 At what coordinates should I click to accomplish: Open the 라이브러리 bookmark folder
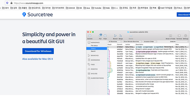pos(58,8)
